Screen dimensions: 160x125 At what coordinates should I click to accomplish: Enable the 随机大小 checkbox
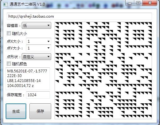click(x=9, y=33)
